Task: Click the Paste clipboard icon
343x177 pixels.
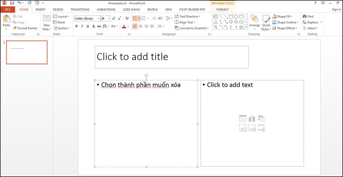Action: pos(6,19)
